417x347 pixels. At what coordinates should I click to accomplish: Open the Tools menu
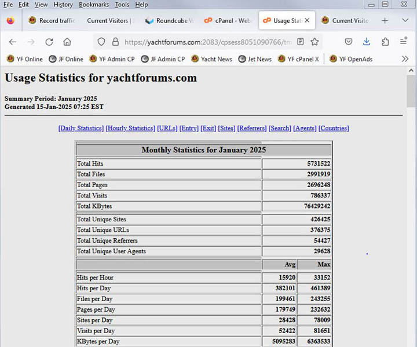(122, 5)
